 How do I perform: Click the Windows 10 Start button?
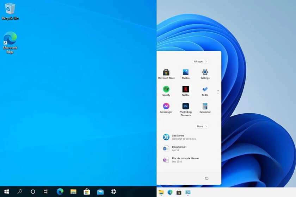[6, 192]
